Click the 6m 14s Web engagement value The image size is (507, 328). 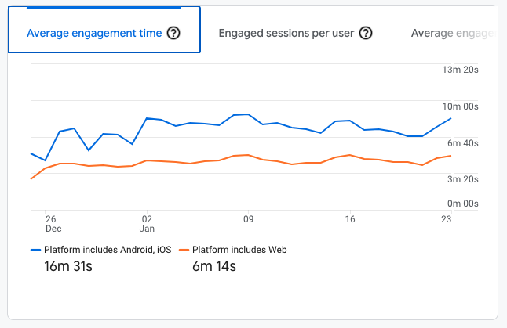coord(214,266)
